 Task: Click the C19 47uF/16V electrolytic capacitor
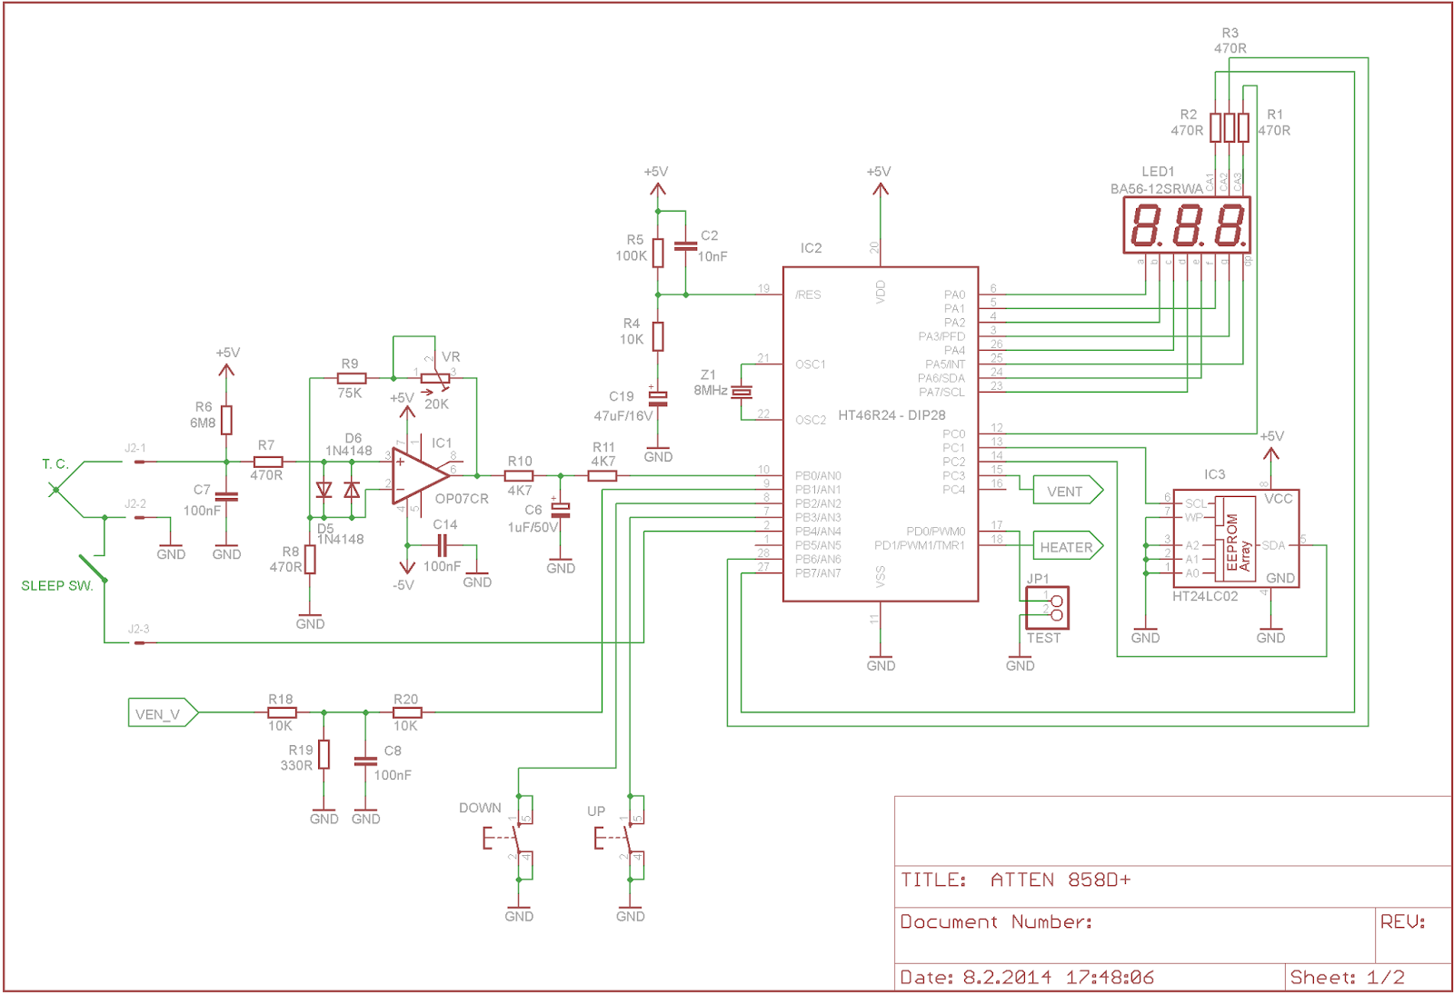point(658,397)
